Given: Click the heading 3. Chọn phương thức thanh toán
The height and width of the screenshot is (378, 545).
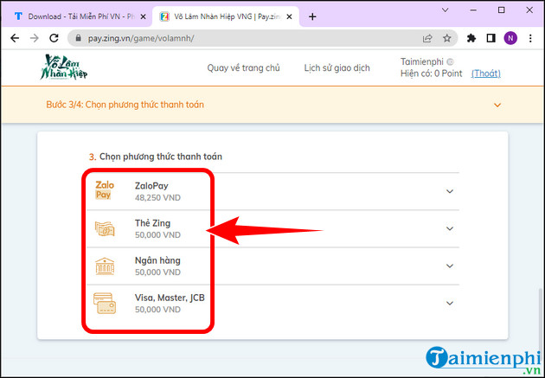Looking at the screenshot, I should pos(156,157).
